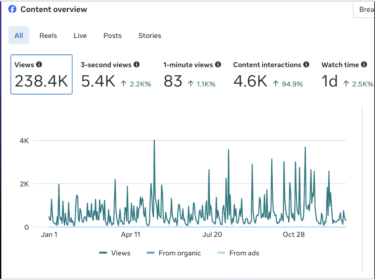Switch to the Reels tab
This screenshot has height=280, width=375.
coord(48,36)
